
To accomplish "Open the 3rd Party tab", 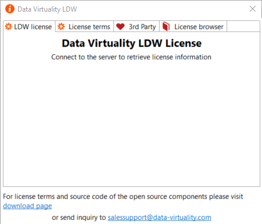I will pyautogui.click(x=136, y=27).
